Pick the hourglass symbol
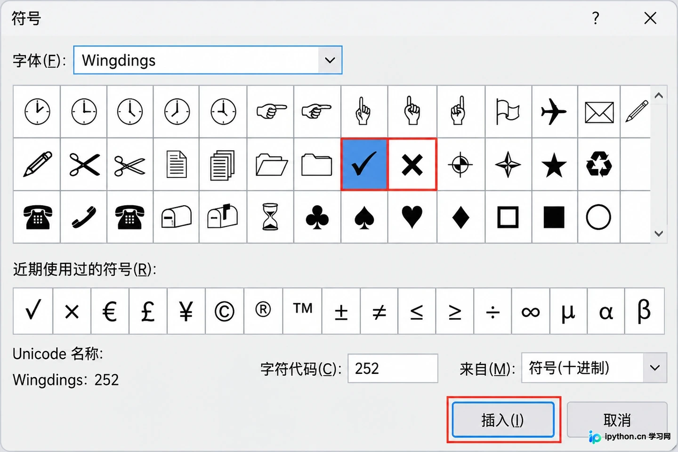The image size is (678, 452). 271,217
